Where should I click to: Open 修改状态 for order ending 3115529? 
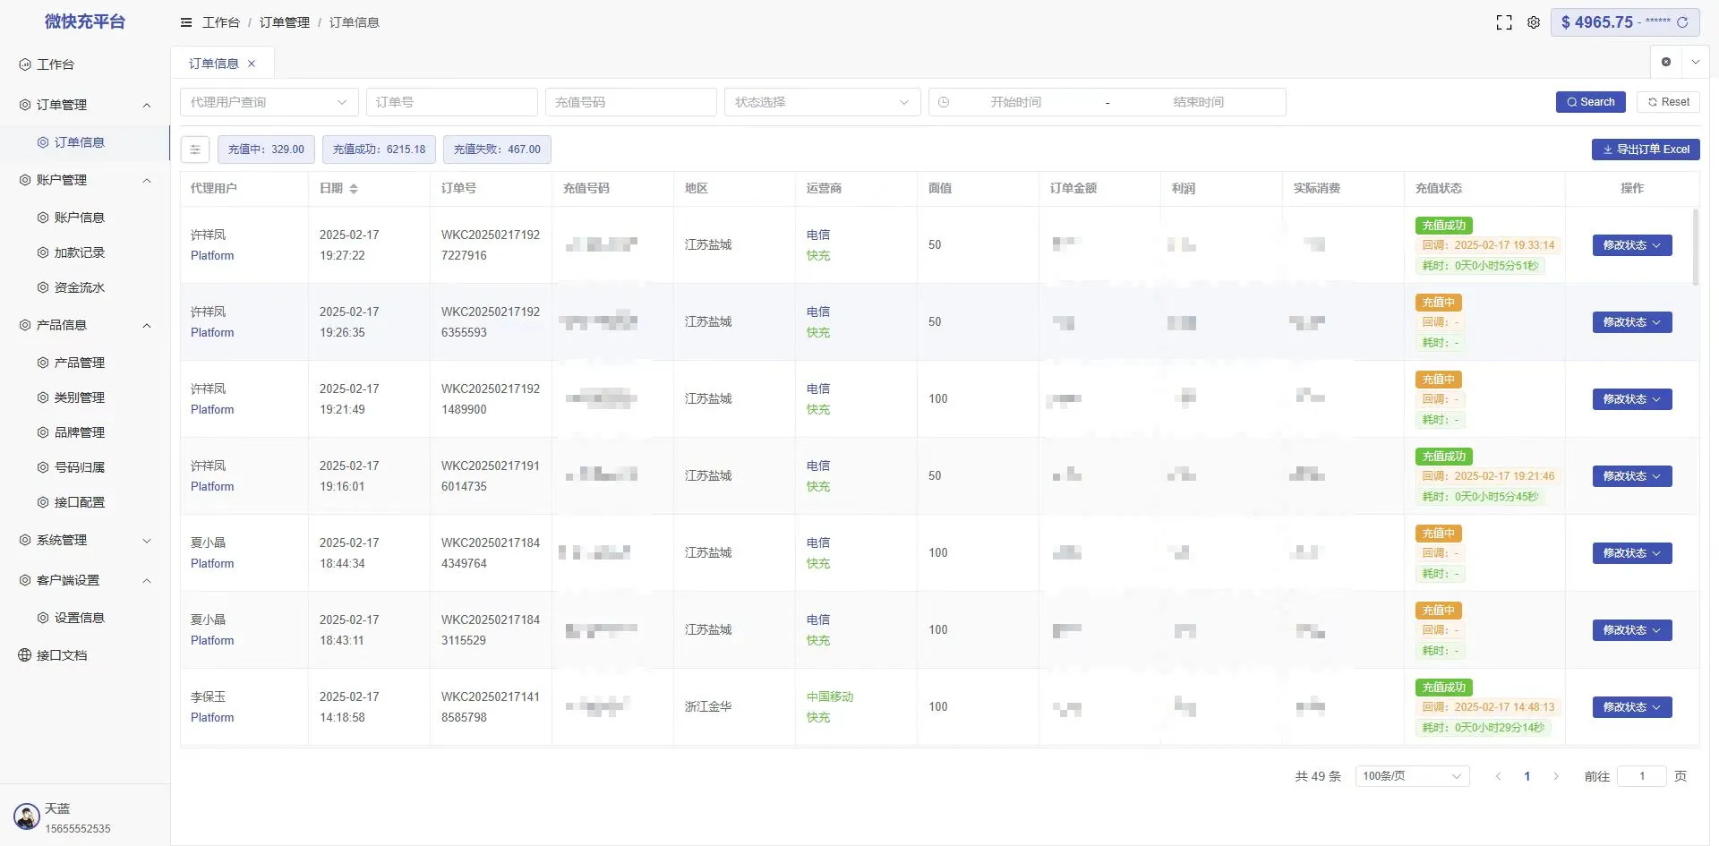(1632, 630)
